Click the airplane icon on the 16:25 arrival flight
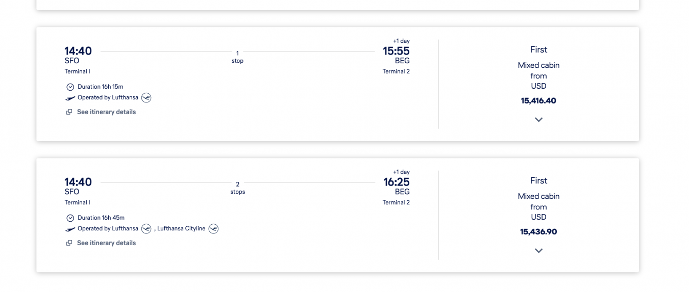Image resolution: width=689 pixels, height=292 pixels. tap(70, 229)
